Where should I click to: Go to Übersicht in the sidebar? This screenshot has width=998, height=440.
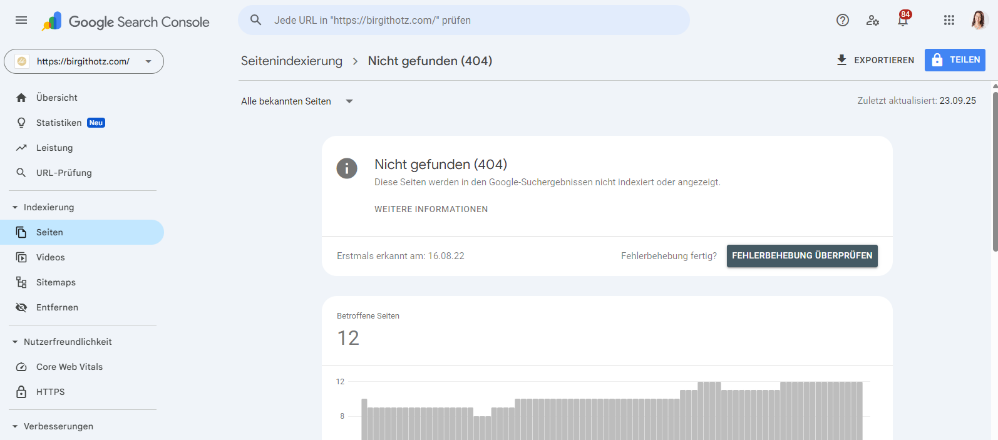(56, 98)
